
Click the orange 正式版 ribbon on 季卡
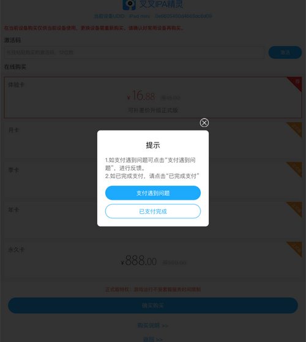pos(296,168)
